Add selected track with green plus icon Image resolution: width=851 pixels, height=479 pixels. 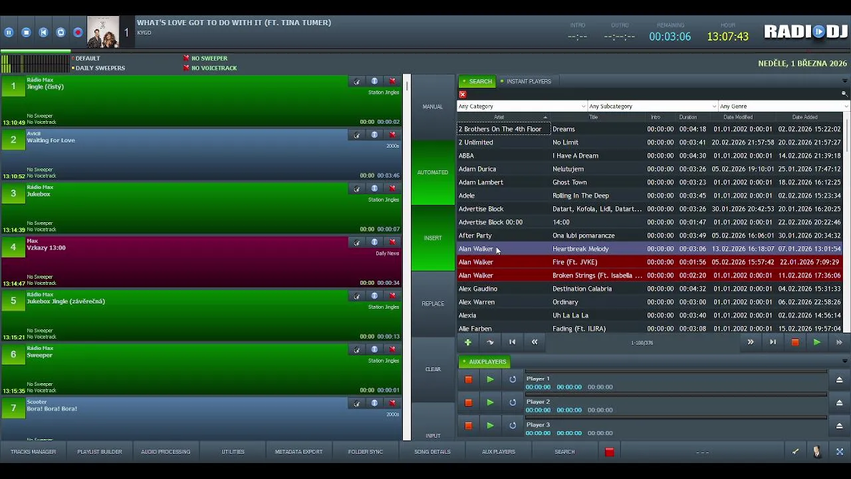click(468, 342)
